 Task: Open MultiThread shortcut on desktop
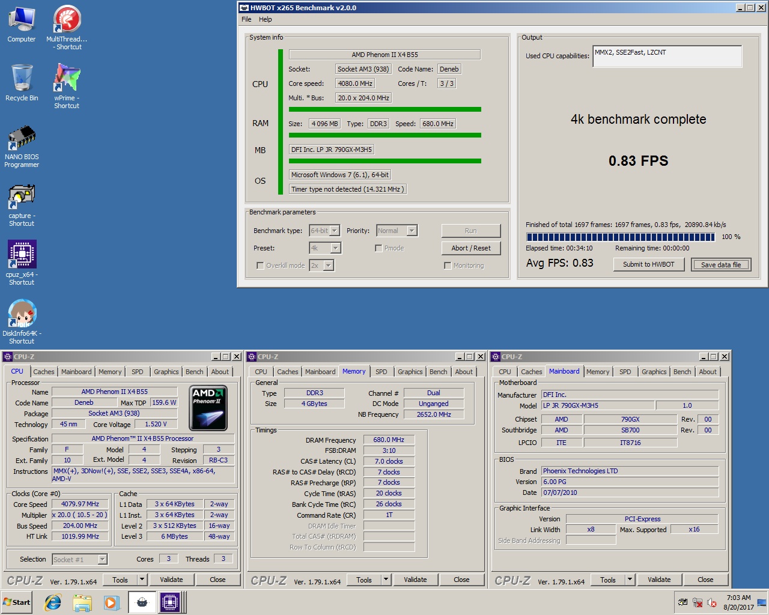pyautogui.click(x=67, y=28)
